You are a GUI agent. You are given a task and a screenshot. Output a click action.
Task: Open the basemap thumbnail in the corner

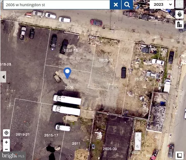(x=179, y=4)
